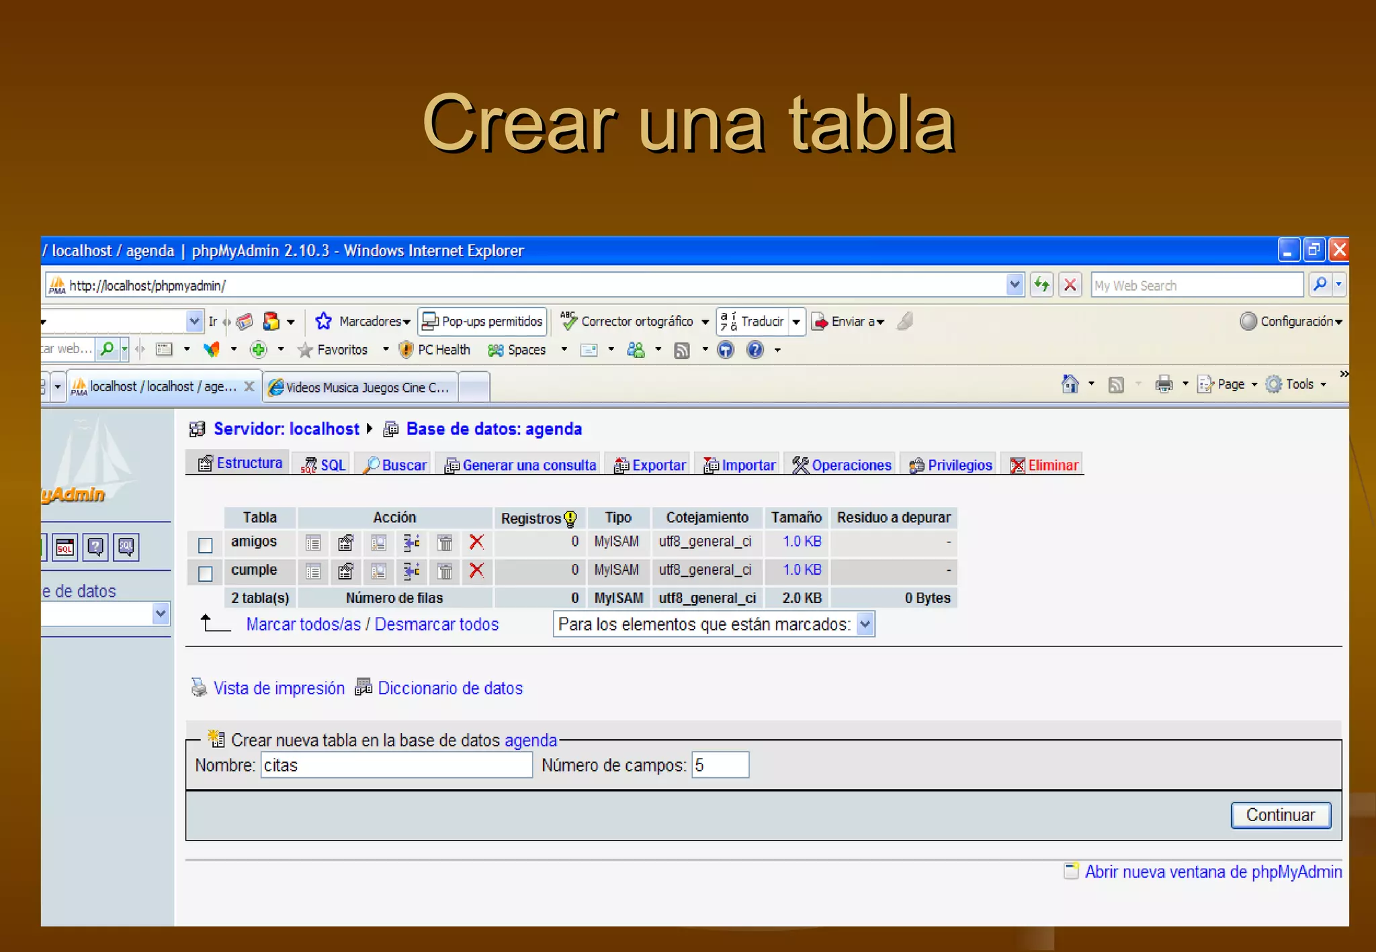
Task: Open the Favoritos toolbar button
Action: [333, 350]
